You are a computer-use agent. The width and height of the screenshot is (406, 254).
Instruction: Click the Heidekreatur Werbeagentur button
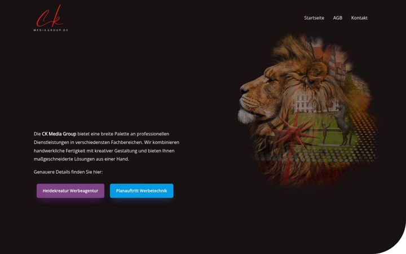tap(70, 191)
